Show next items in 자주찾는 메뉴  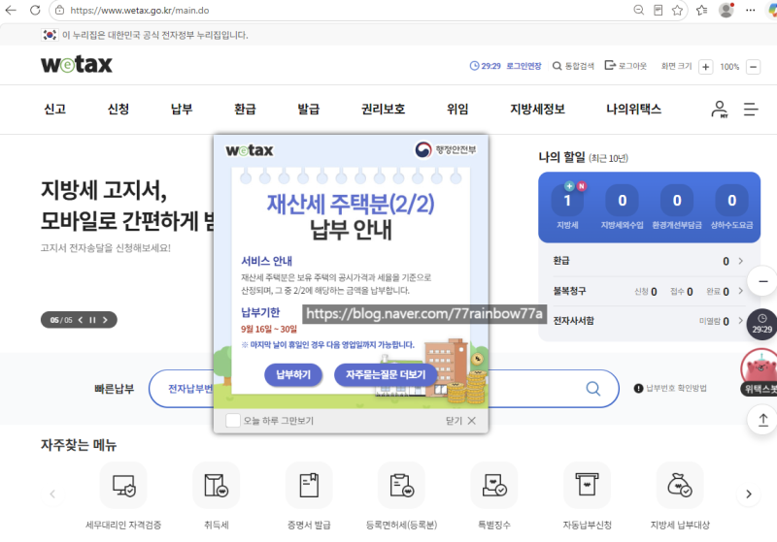coord(749,494)
